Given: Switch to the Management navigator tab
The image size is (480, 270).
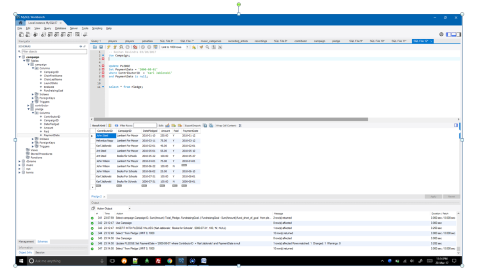Looking at the screenshot, I should 26,242.
